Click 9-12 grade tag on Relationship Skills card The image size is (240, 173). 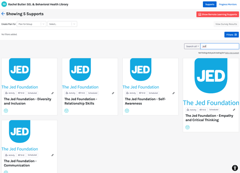(x=82, y=93)
